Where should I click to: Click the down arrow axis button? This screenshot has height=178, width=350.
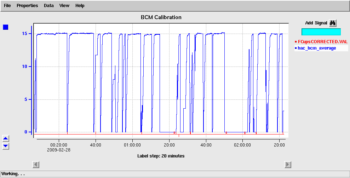[6, 146]
